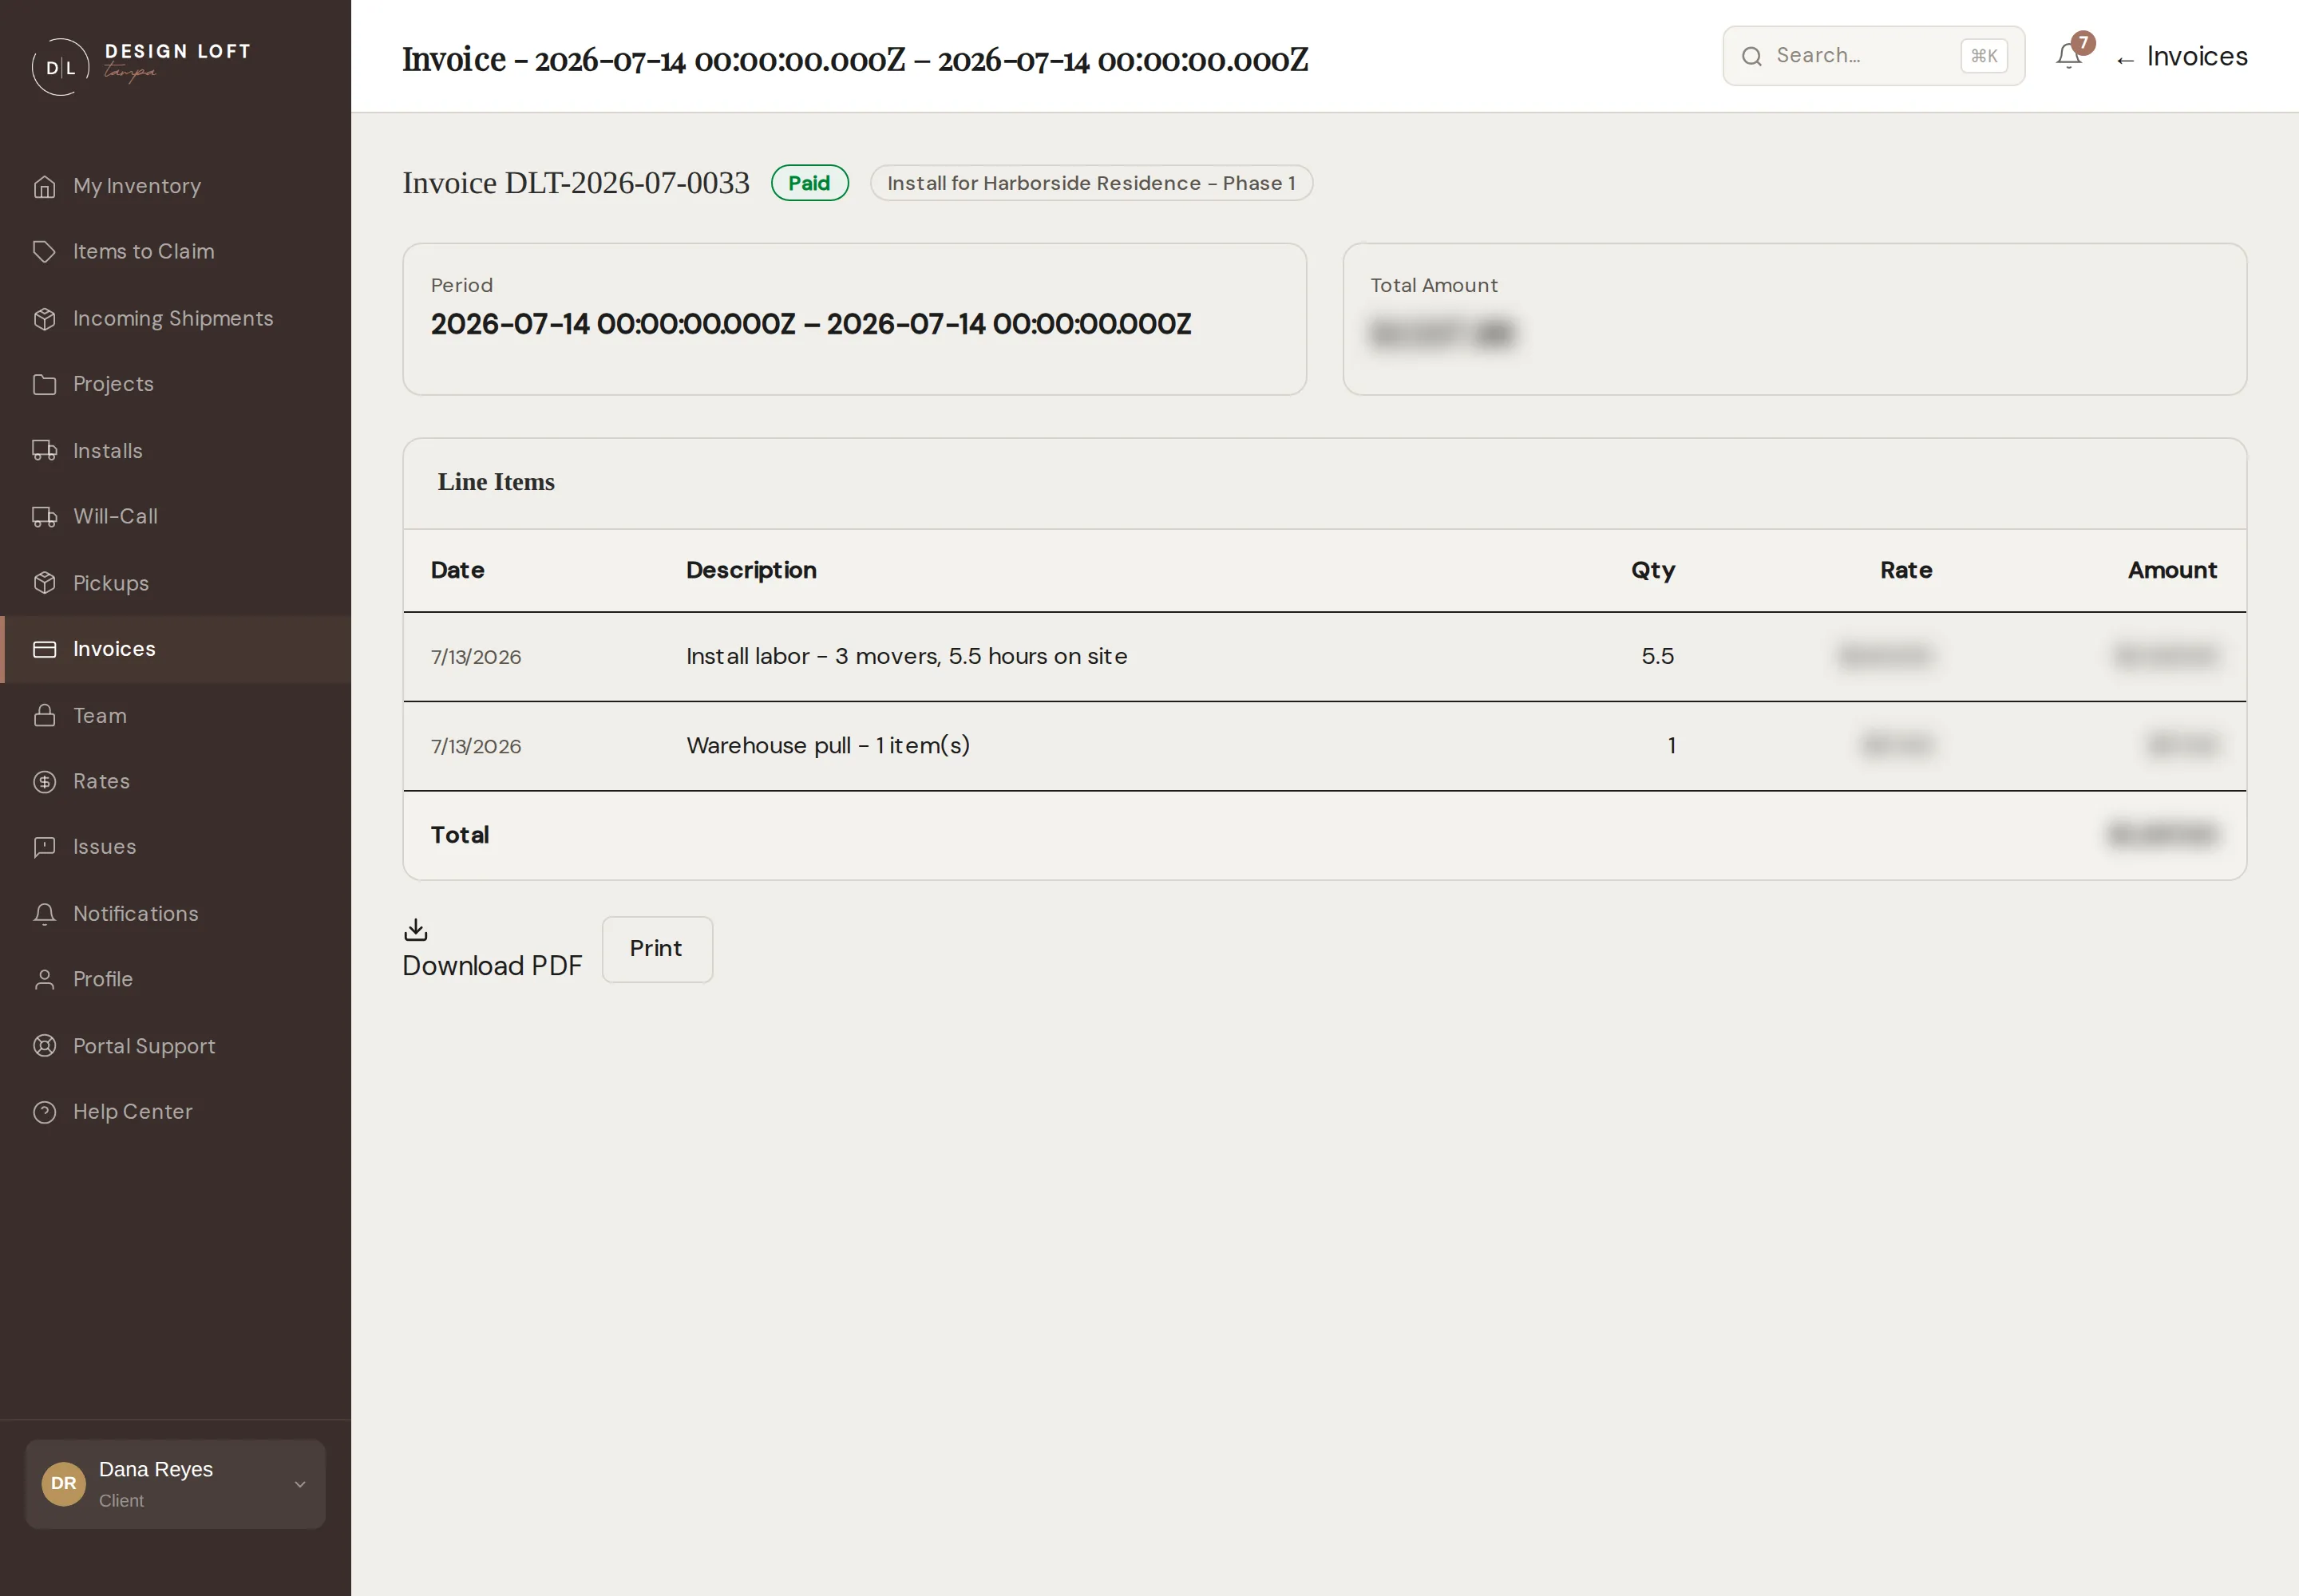Click the Amount column header
The width and height of the screenshot is (2299, 1596).
(2172, 570)
